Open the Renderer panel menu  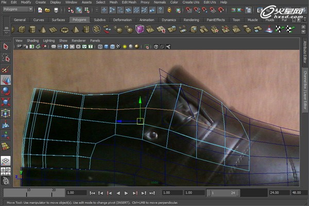pyautogui.click(x=79, y=40)
